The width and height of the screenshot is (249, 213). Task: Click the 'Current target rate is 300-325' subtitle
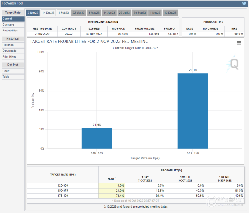pos(136,48)
